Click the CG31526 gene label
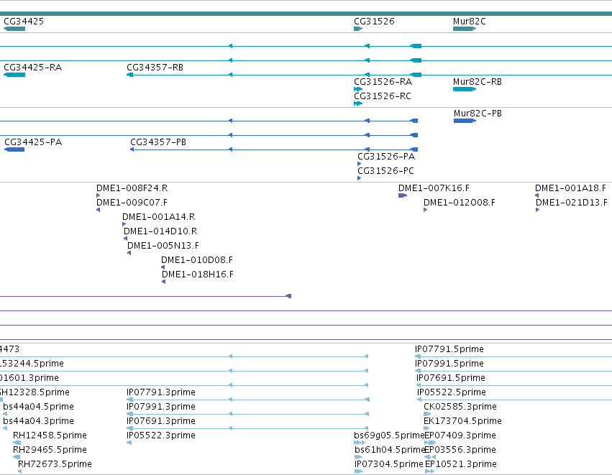 pyautogui.click(x=374, y=22)
